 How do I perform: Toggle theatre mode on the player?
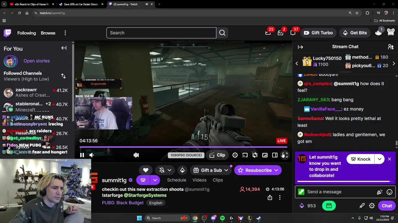275,155
